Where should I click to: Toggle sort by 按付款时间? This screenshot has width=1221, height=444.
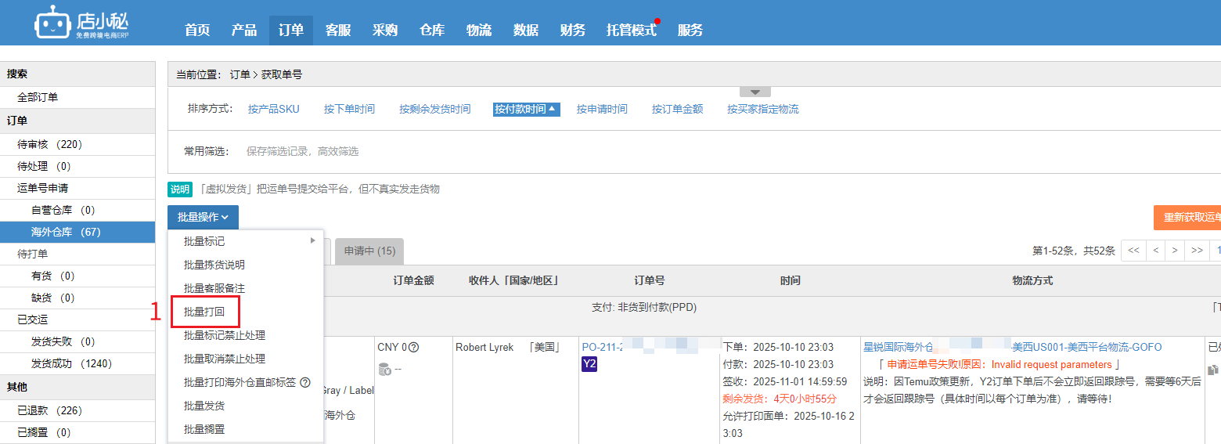point(526,110)
